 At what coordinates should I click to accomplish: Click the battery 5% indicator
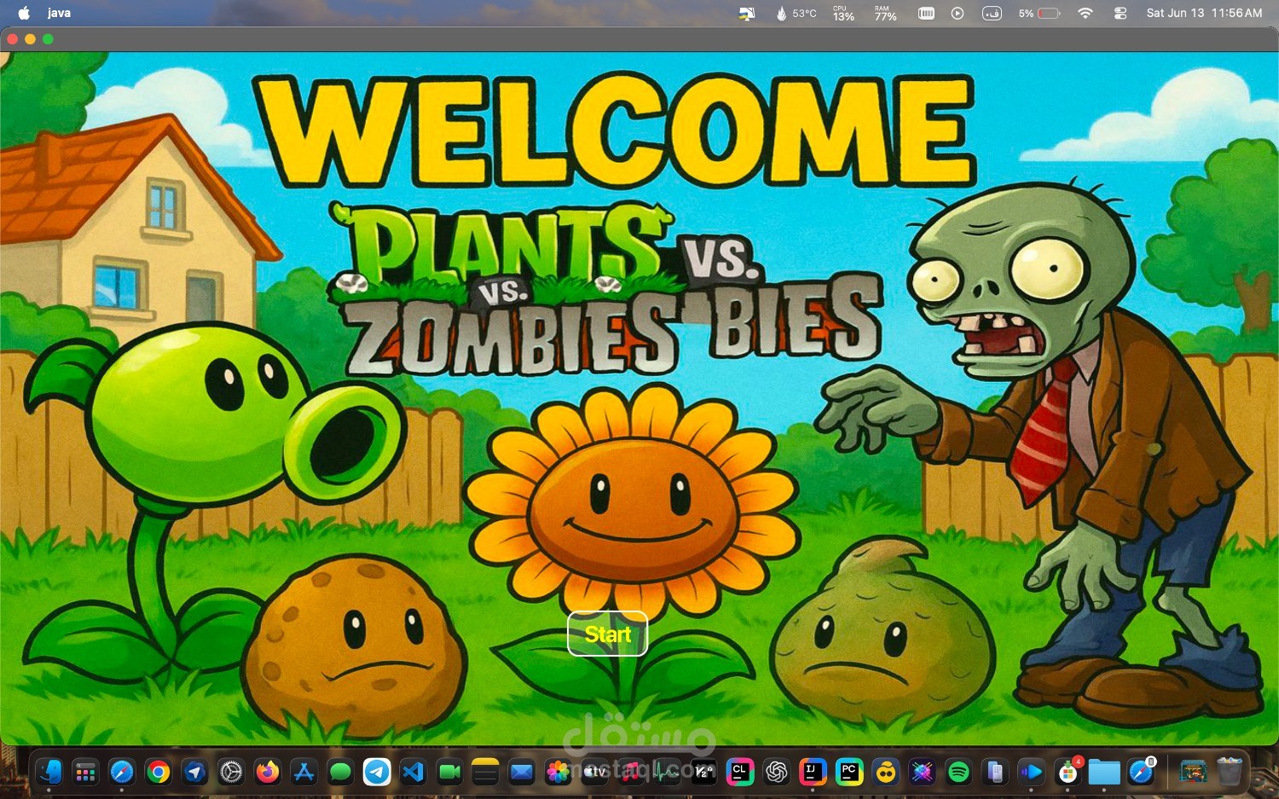click(1039, 13)
